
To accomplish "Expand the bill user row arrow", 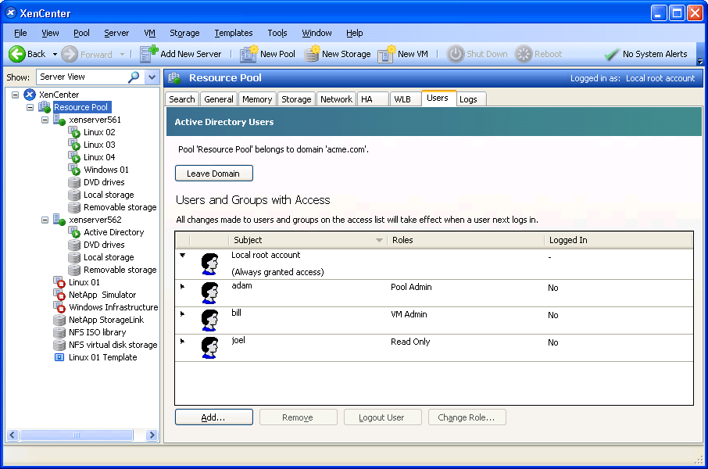I will pos(182,313).
